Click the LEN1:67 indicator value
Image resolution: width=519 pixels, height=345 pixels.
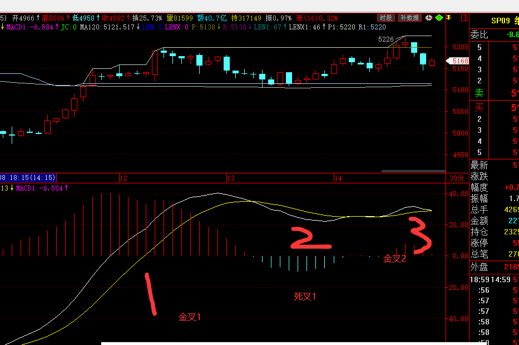click(x=268, y=27)
